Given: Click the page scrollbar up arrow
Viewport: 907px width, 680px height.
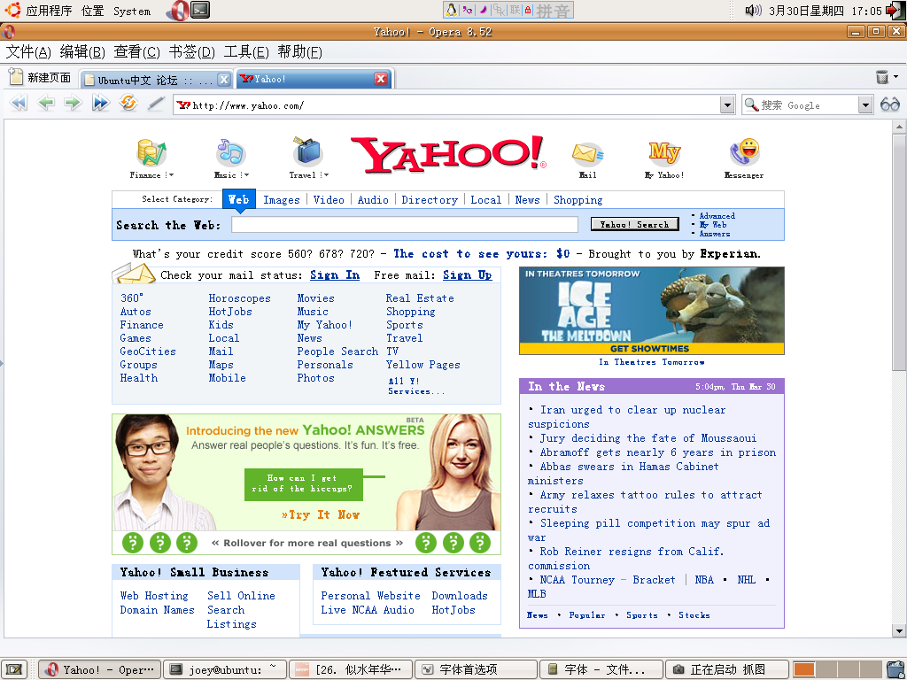Looking at the screenshot, I should (898, 127).
